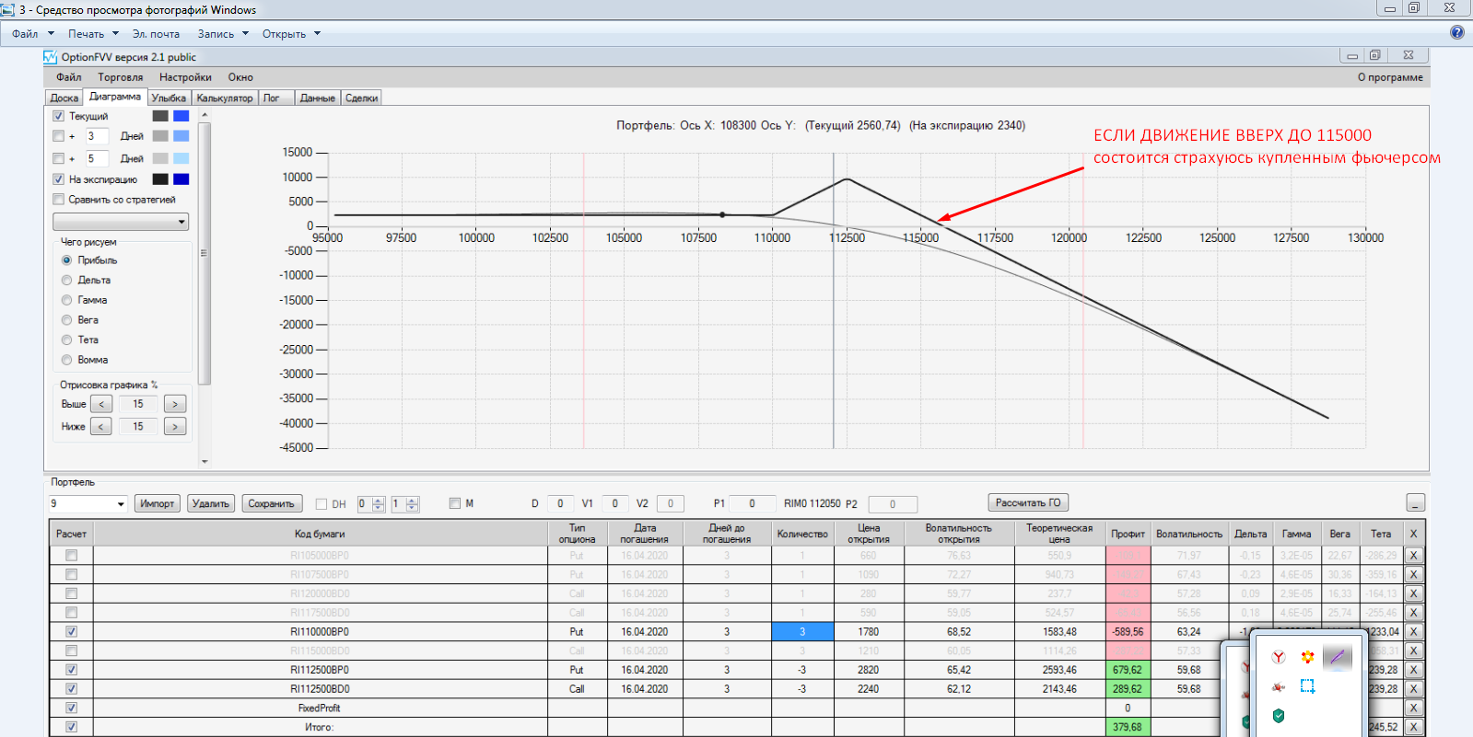
Task: Open the portfolio selector dropdown showing 9
Action: tap(88, 503)
